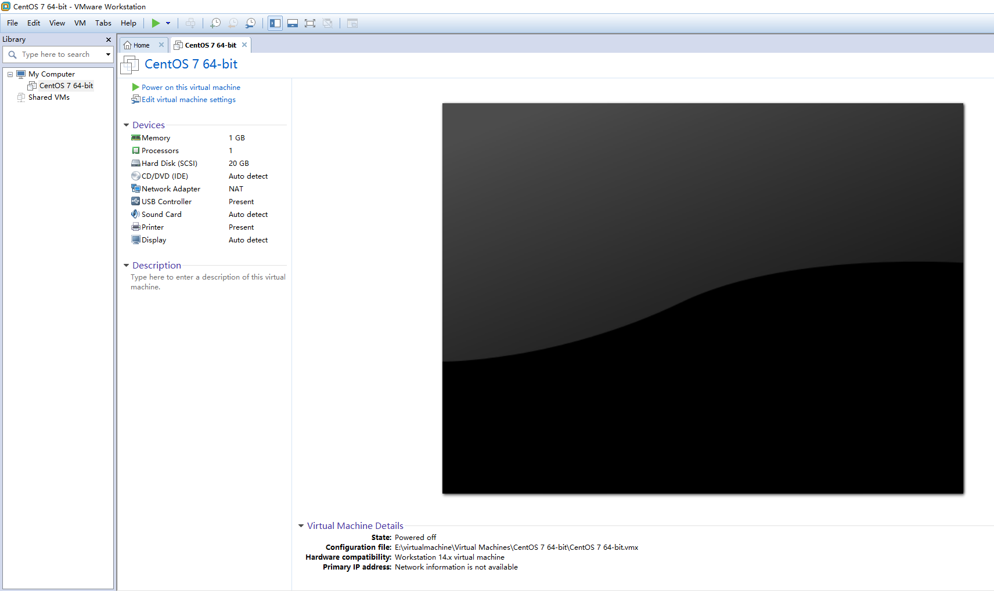994x591 pixels.
Task: Open the power options dropdown arrow
Action: (x=168, y=23)
